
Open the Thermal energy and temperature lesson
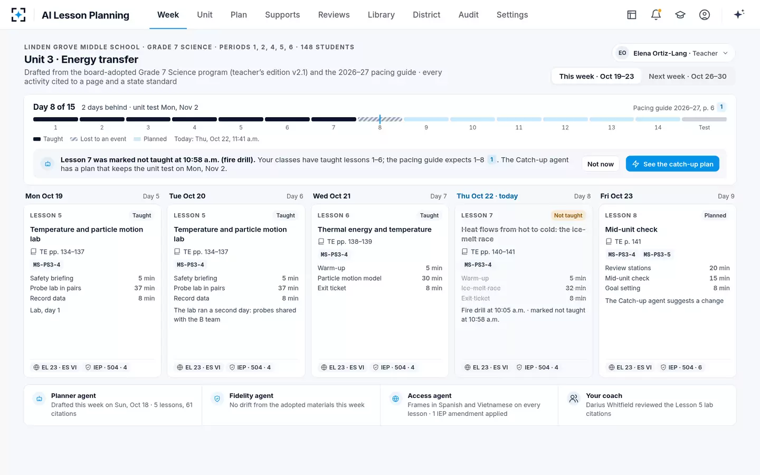coord(374,230)
